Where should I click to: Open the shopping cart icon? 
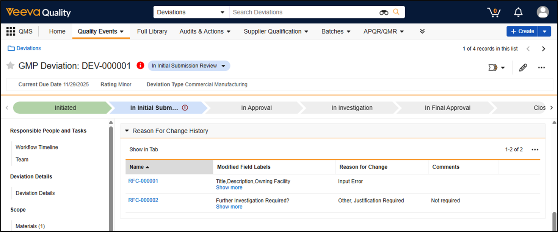(x=494, y=12)
